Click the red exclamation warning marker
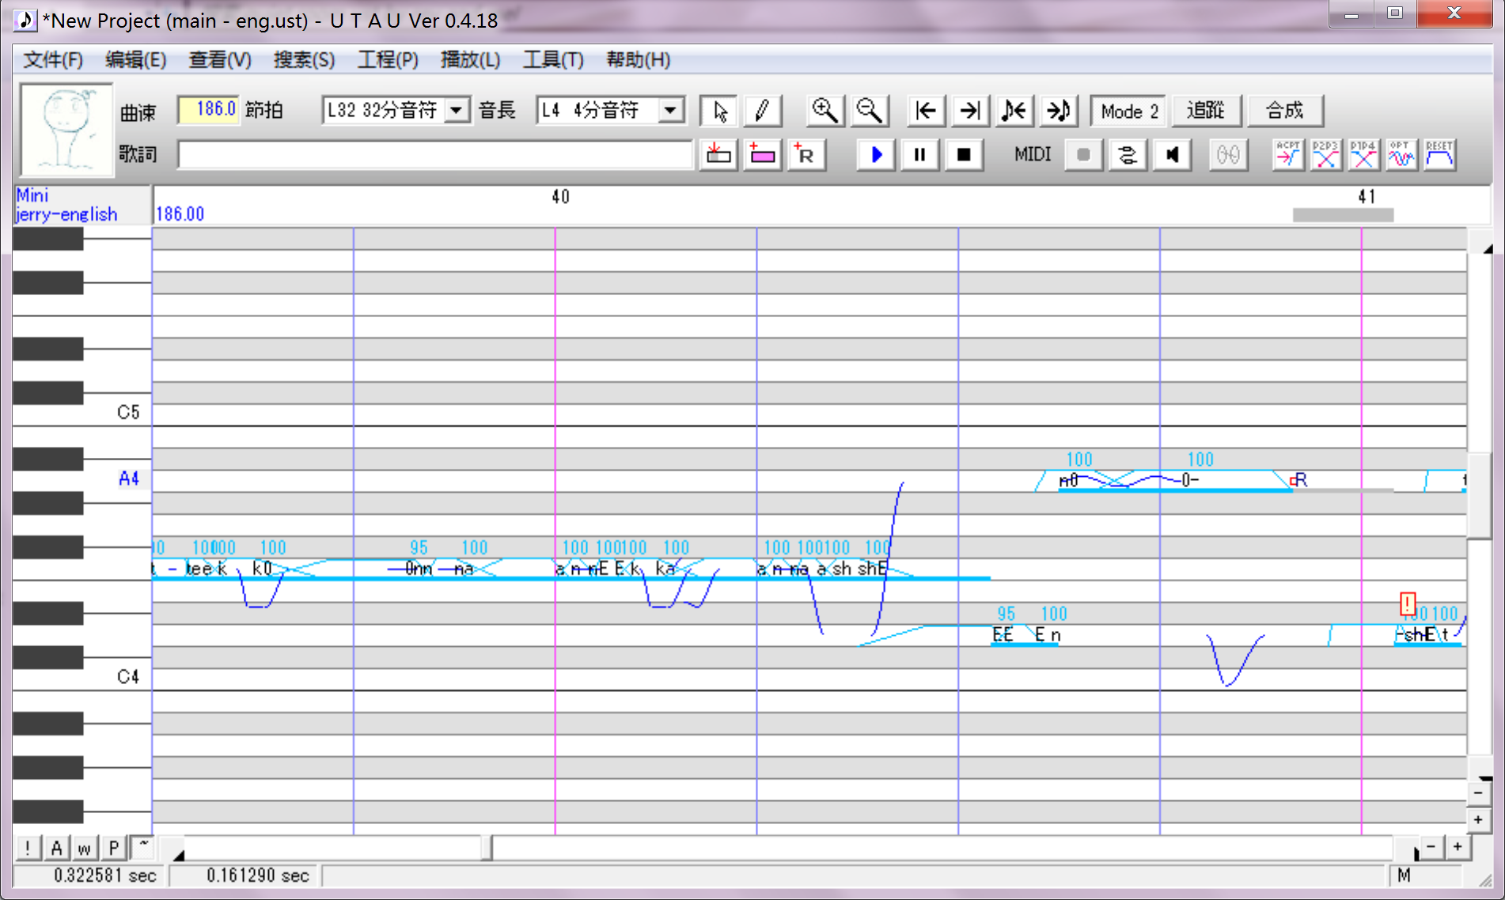1505x900 pixels. [x=1408, y=603]
